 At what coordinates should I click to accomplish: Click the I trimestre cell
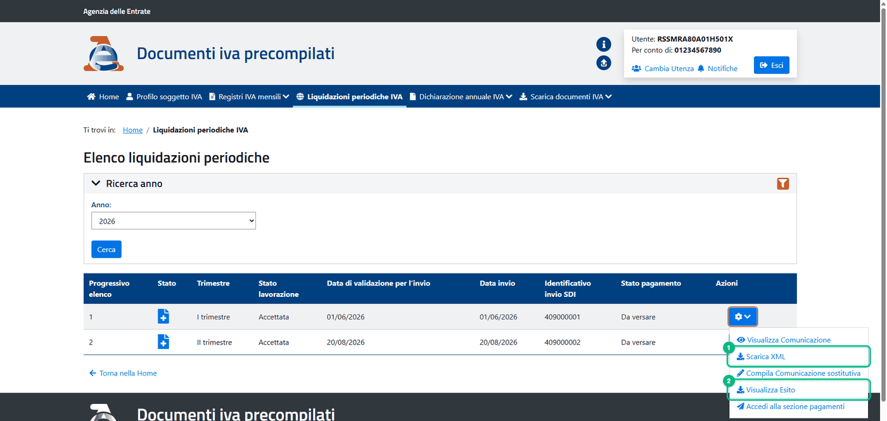click(214, 317)
